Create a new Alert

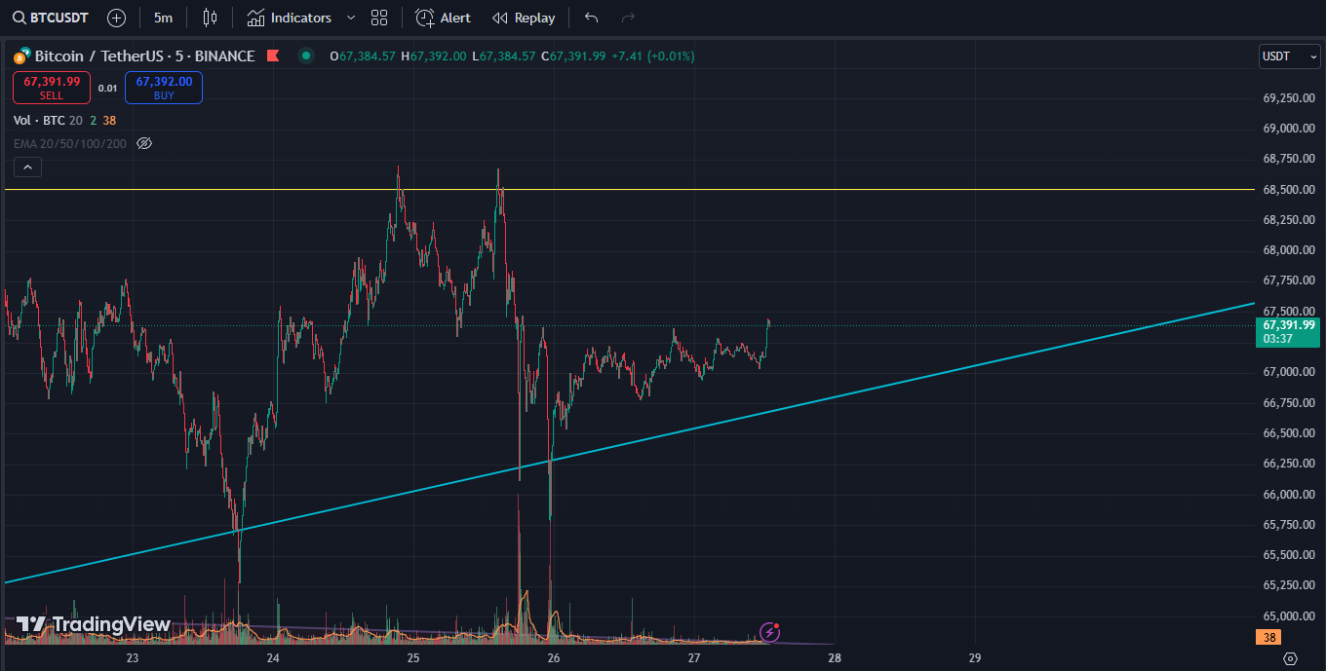pos(442,17)
